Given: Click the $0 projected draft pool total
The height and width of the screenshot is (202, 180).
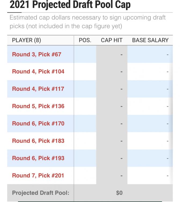Looking at the screenshot, I should coord(119,193).
